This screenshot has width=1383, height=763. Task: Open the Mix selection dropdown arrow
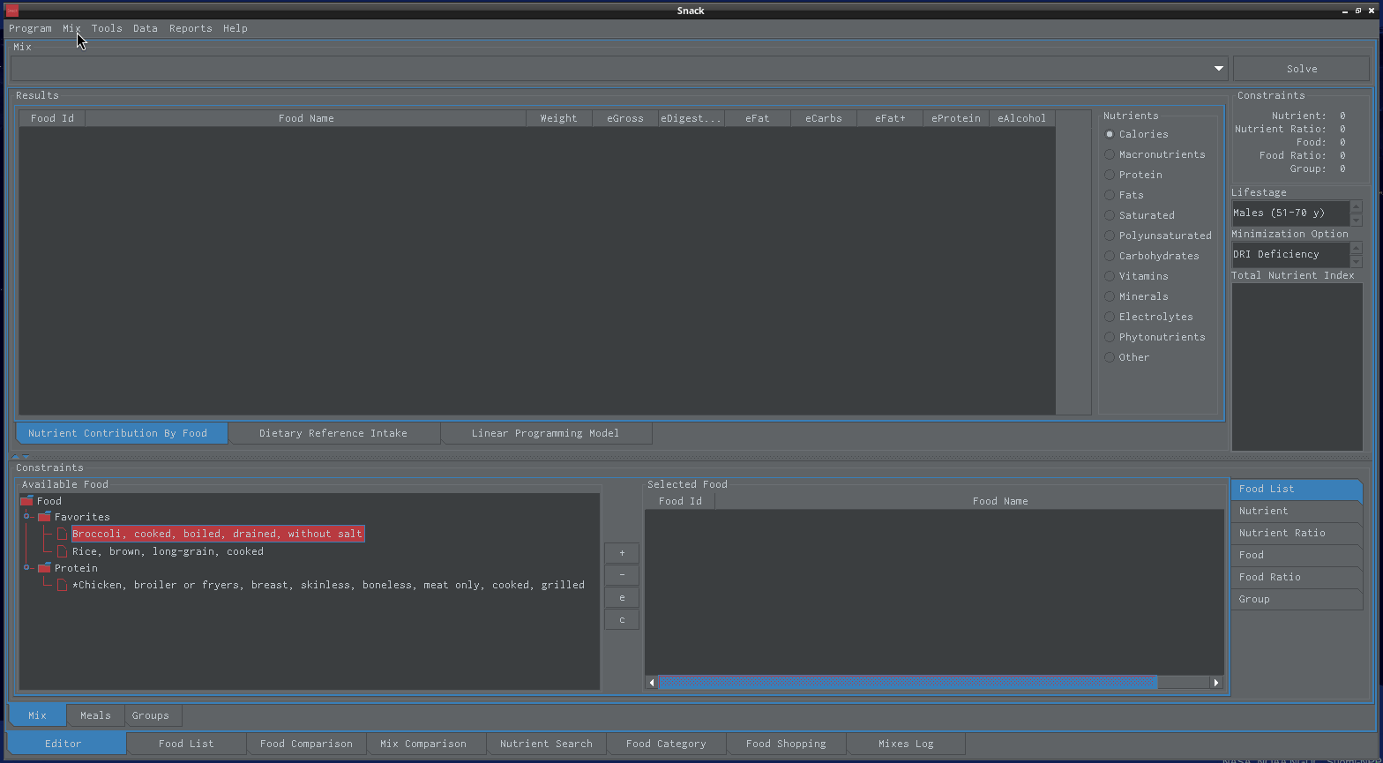1219,69
